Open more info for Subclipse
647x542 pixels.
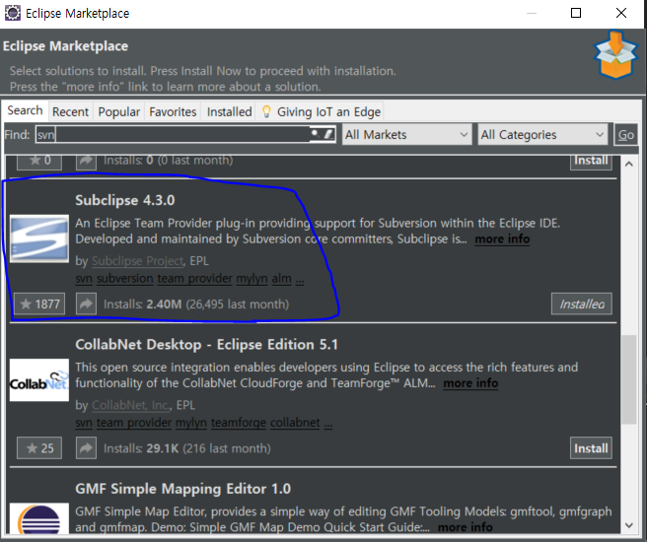tap(502, 239)
